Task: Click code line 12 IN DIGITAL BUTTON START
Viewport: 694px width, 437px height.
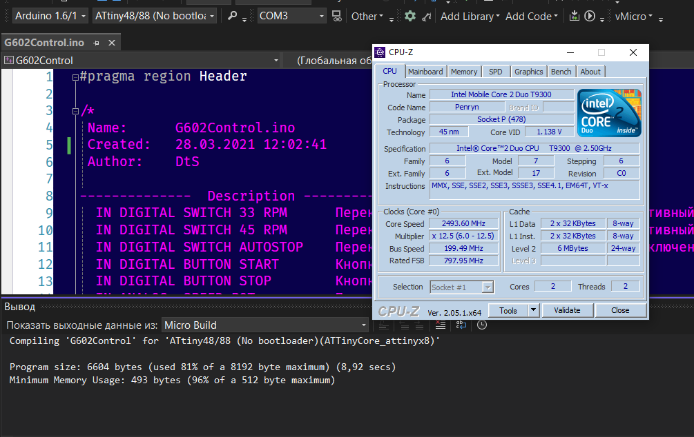Action: [x=187, y=264]
